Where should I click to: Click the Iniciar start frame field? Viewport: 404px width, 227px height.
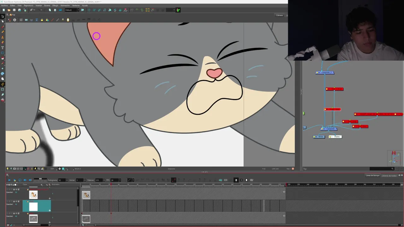coord(79,180)
